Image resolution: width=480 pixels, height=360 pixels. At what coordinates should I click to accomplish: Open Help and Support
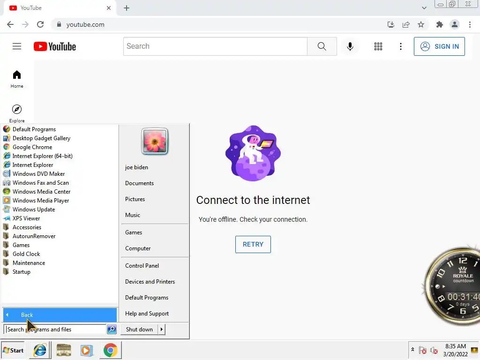pos(147,314)
